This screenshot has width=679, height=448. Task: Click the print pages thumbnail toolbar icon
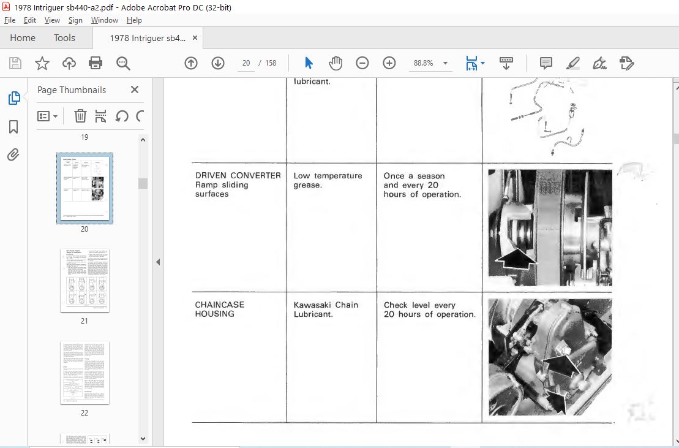[100, 116]
